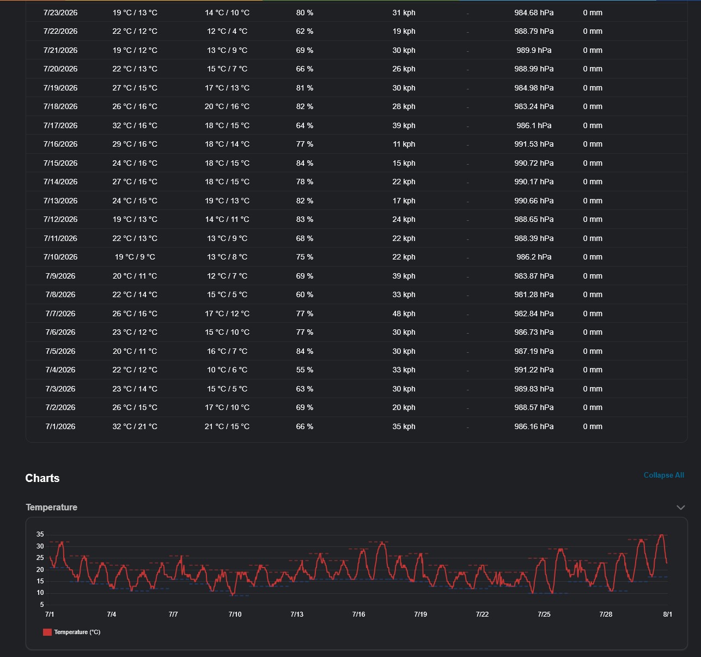The height and width of the screenshot is (657, 701).
Task: Click the Temperature section heading
Action: click(x=52, y=507)
